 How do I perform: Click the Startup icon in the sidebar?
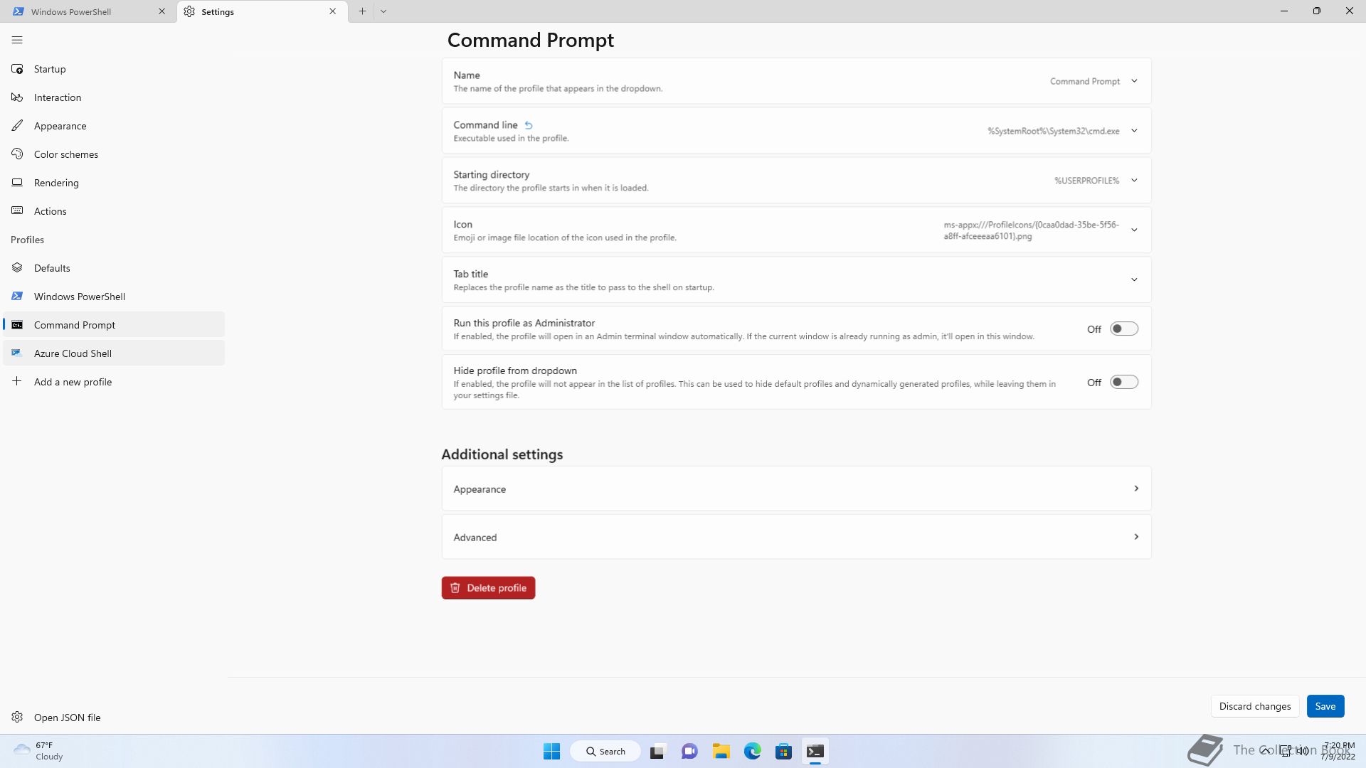(x=17, y=69)
